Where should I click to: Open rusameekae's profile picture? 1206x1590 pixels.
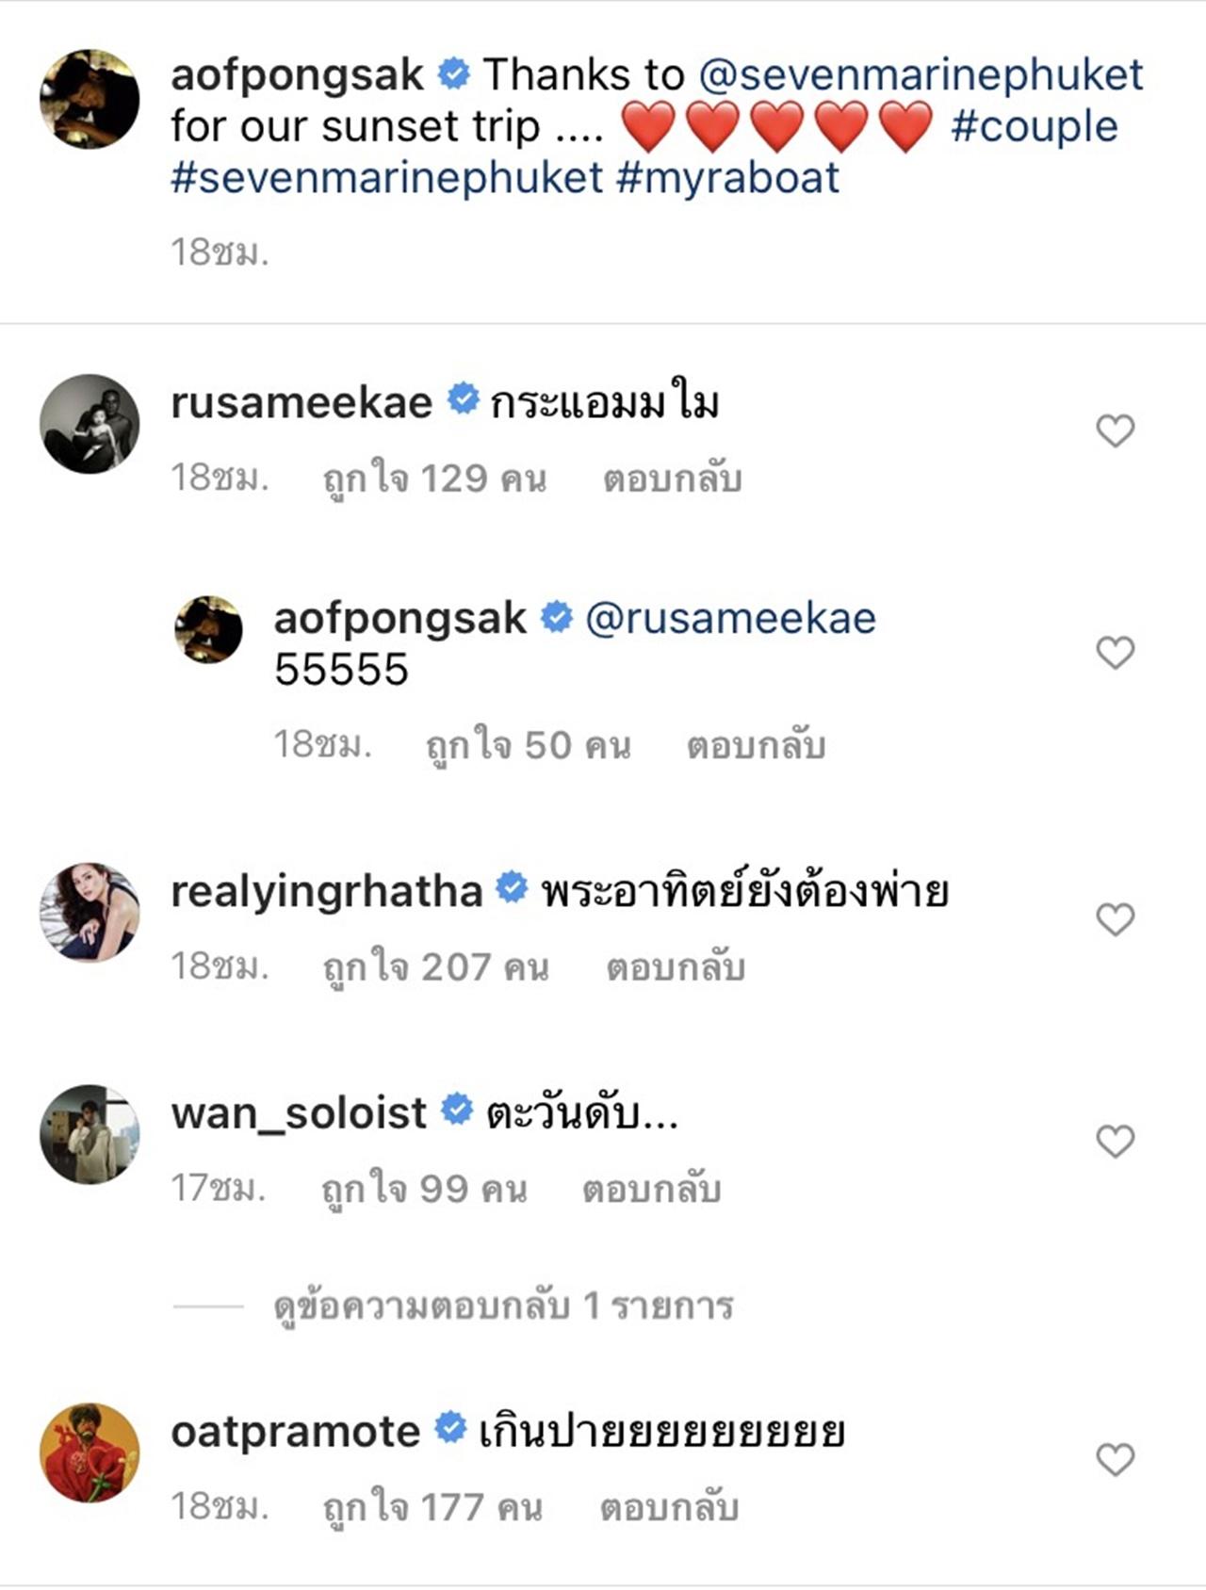click(90, 424)
